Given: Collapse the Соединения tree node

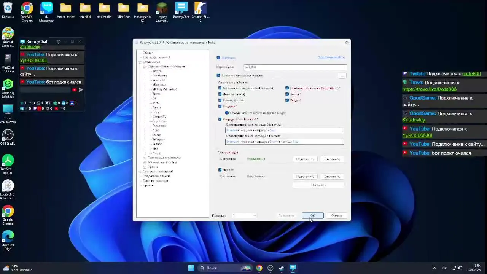Looking at the screenshot, I should click(x=140, y=62).
